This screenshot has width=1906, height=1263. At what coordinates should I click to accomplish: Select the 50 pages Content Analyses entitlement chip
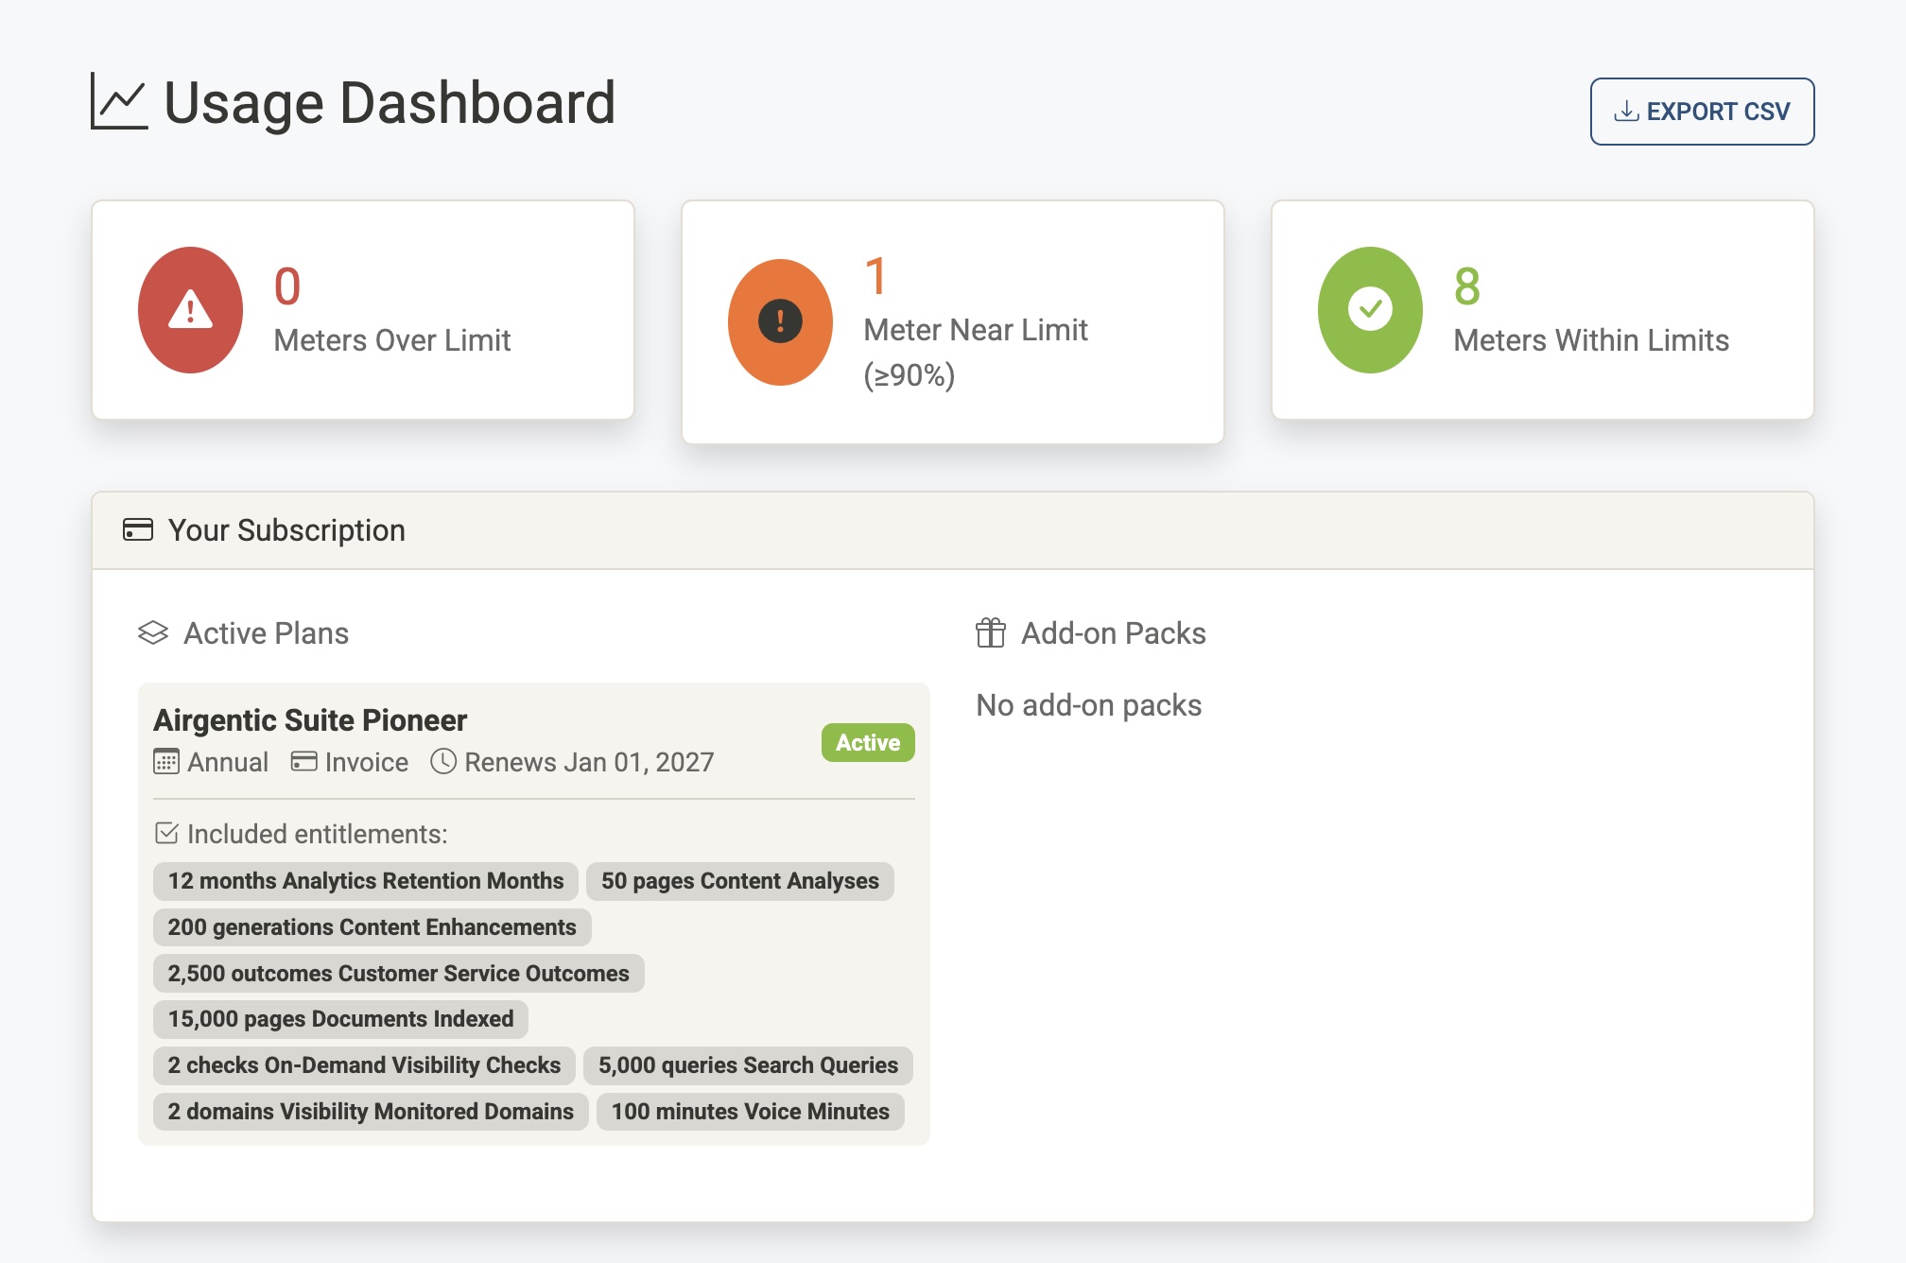(740, 880)
